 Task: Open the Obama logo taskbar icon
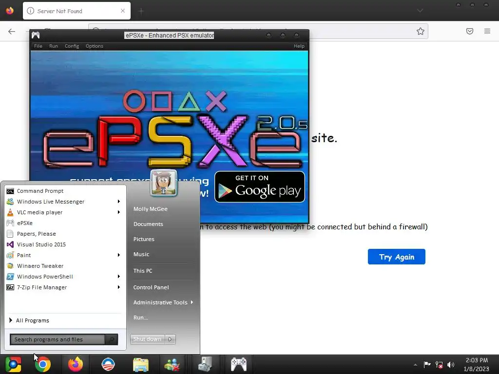pyautogui.click(x=108, y=364)
